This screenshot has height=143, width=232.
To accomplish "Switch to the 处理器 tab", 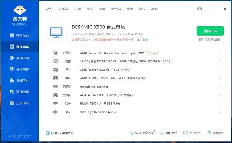I will pos(64,9).
